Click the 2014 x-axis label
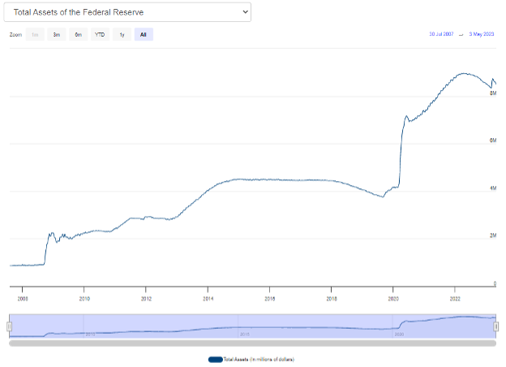 click(x=208, y=299)
